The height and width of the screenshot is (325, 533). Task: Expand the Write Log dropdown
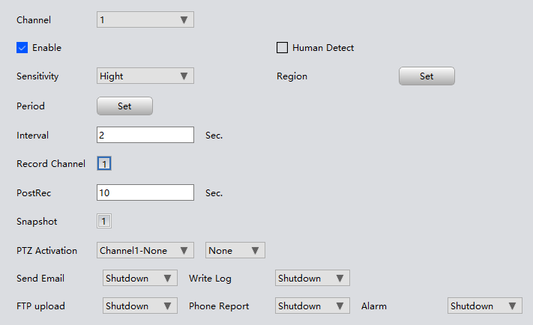tap(312, 279)
